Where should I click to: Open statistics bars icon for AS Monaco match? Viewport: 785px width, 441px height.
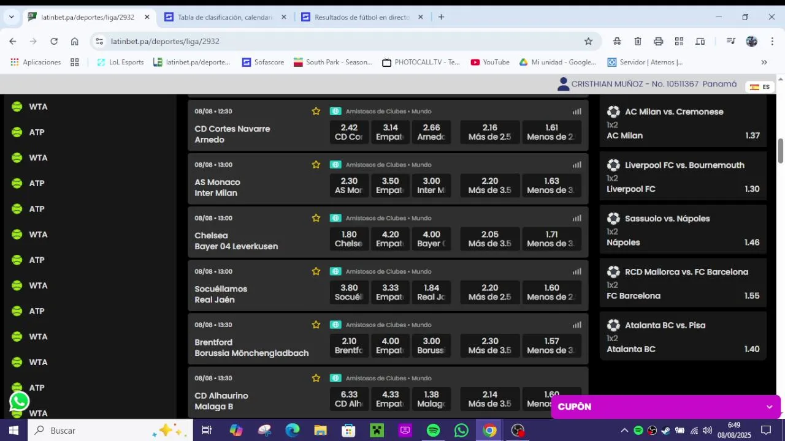click(576, 165)
